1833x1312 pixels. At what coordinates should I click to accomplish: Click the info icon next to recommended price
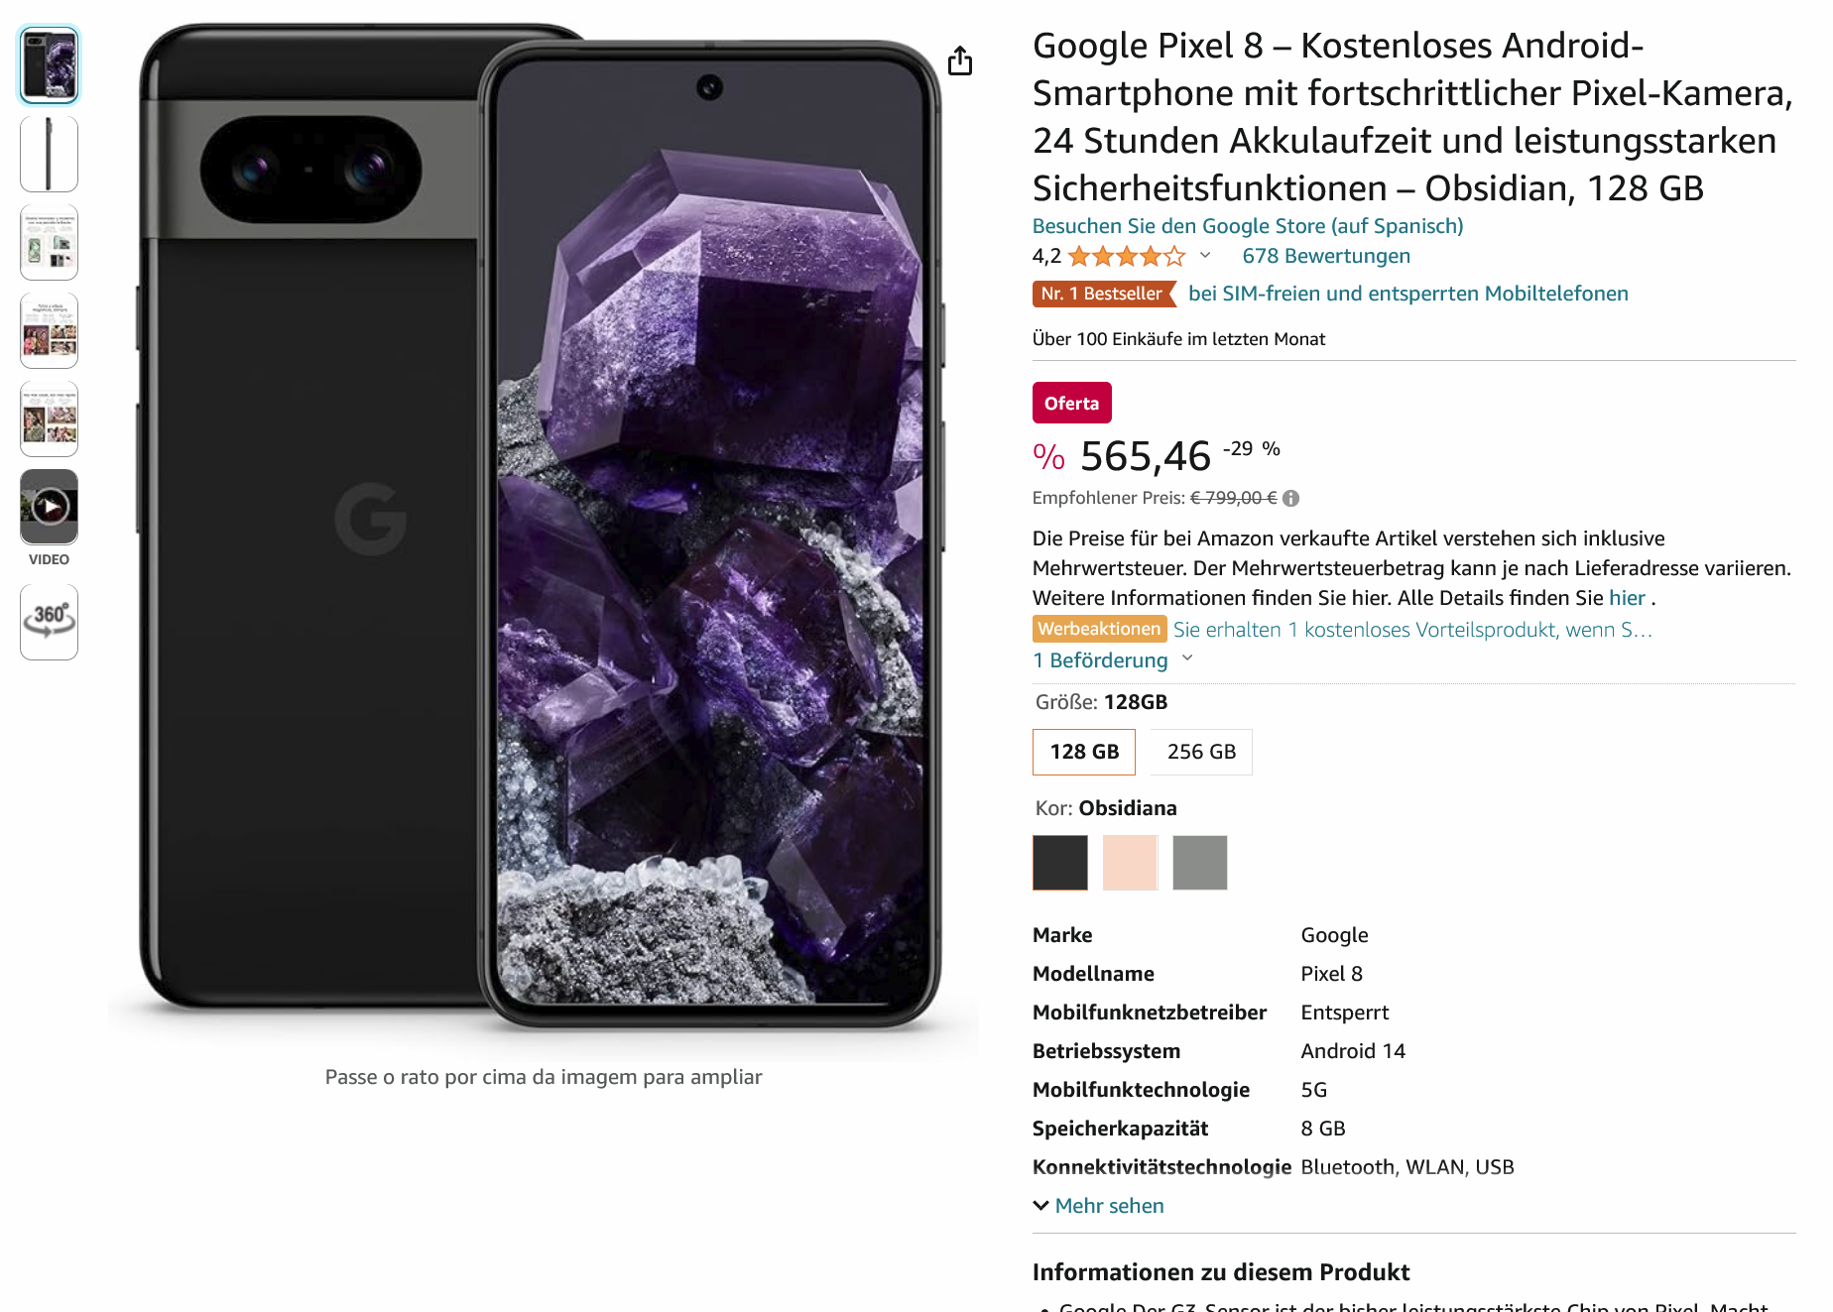(x=1290, y=498)
